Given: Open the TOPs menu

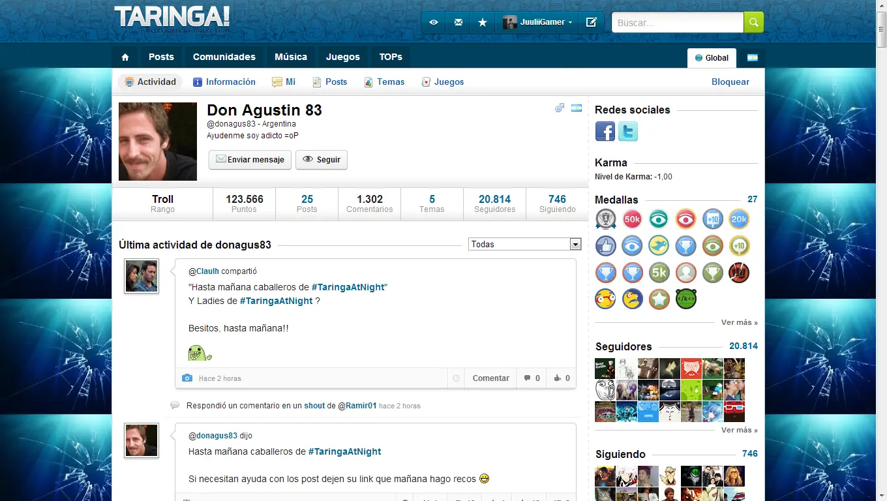Looking at the screenshot, I should point(391,57).
